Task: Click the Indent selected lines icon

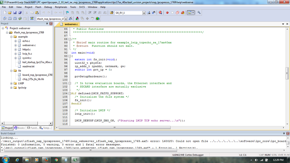Action: pos(90,12)
